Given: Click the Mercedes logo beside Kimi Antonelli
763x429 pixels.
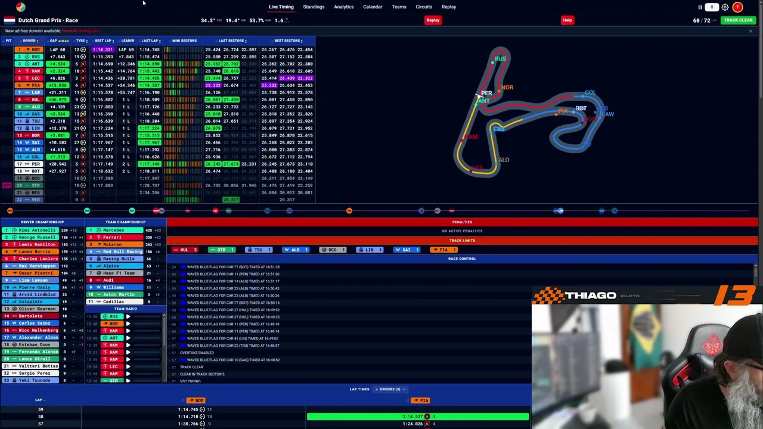Looking at the screenshot, I should click(x=15, y=230).
